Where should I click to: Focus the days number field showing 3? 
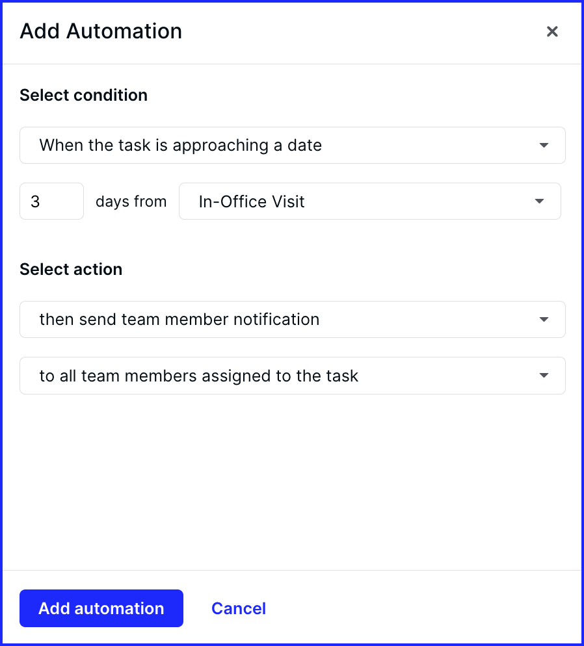coord(51,201)
